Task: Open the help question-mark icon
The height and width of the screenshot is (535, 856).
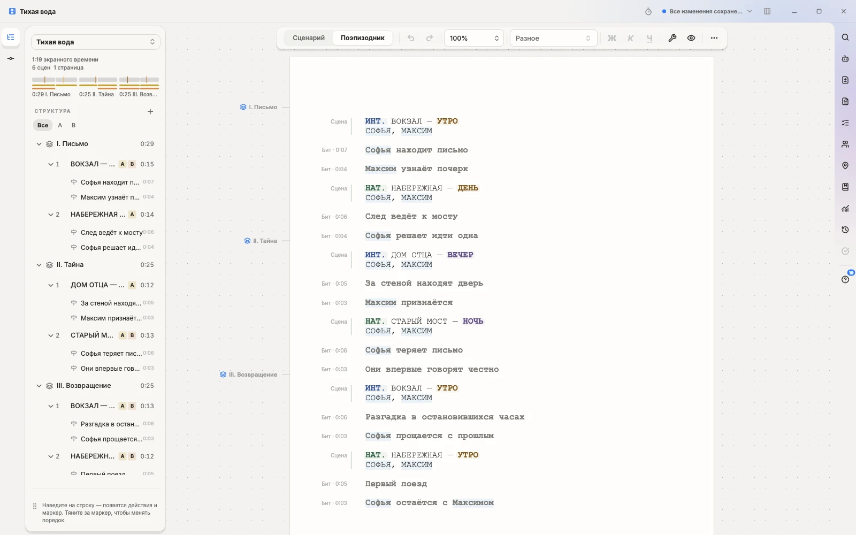Action: coord(845,279)
